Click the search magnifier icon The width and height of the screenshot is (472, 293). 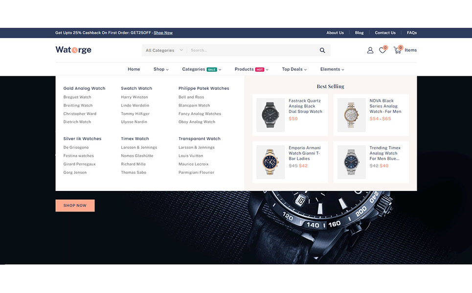point(322,50)
